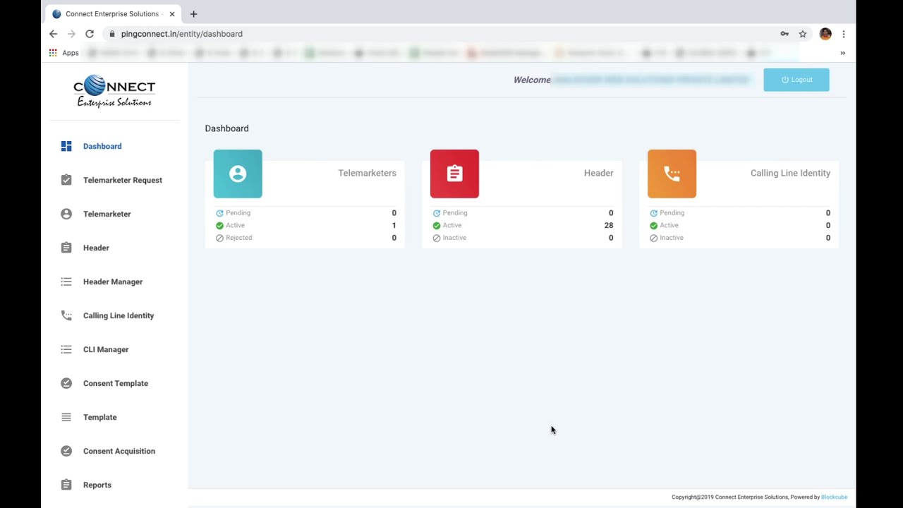Click the red Header card clipboard icon

point(454,174)
